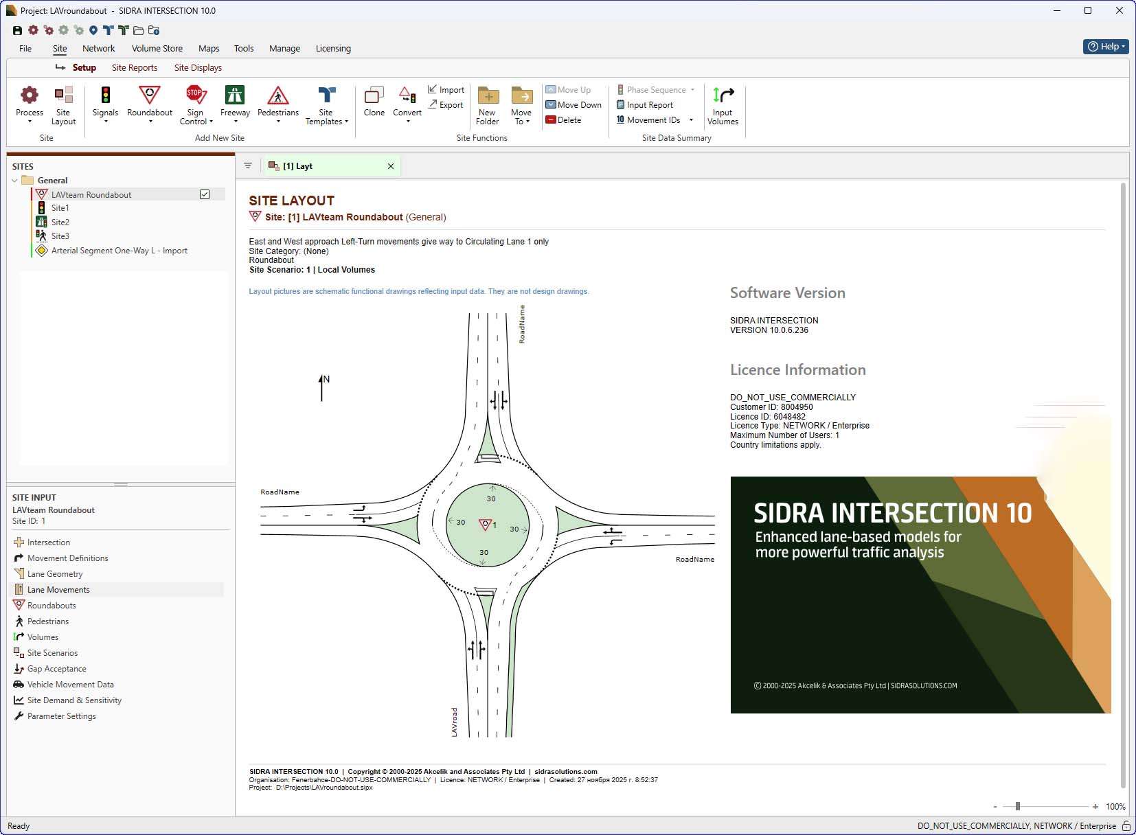Click the Process gear icon
This screenshot has width=1136, height=835.
pyautogui.click(x=29, y=95)
